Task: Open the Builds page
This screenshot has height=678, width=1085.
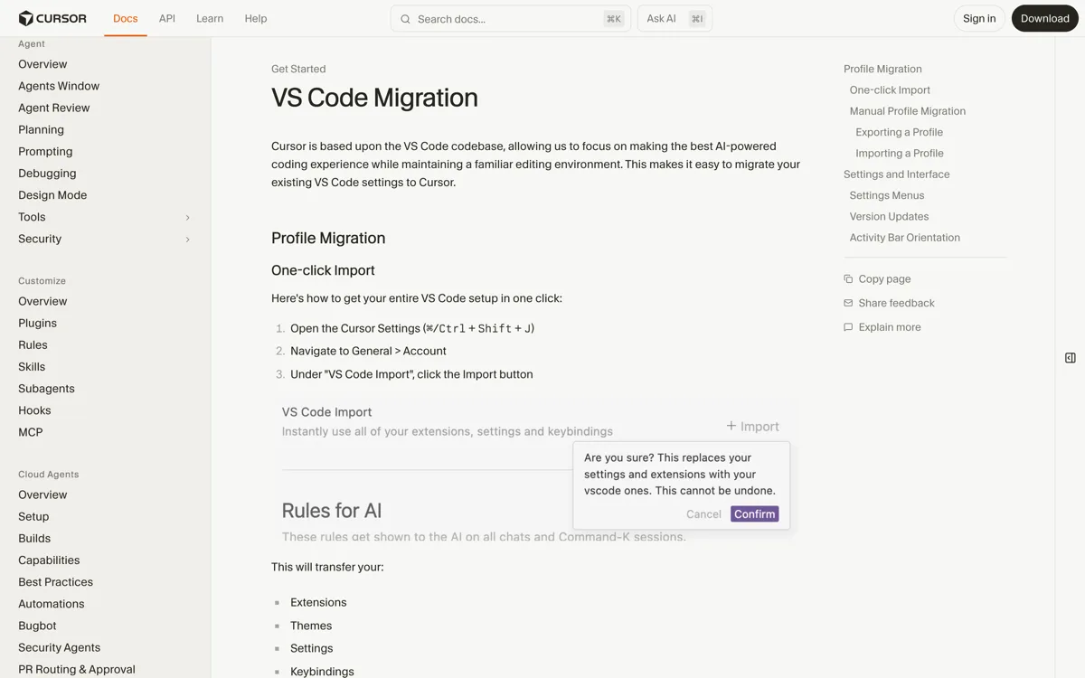Action: pos(34,538)
